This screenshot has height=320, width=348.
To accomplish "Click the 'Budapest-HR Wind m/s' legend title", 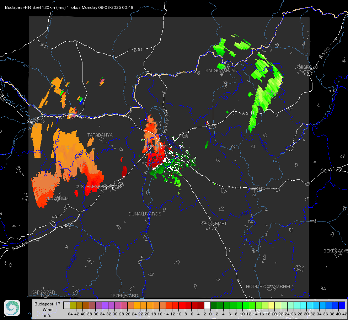I will [x=47, y=310].
